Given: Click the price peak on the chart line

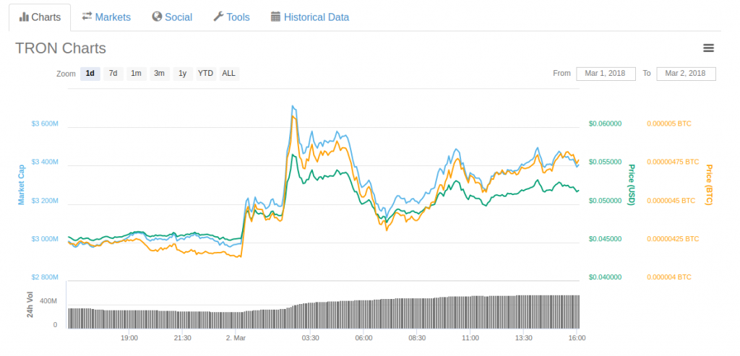Looking at the screenshot, I should click(293, 106).
